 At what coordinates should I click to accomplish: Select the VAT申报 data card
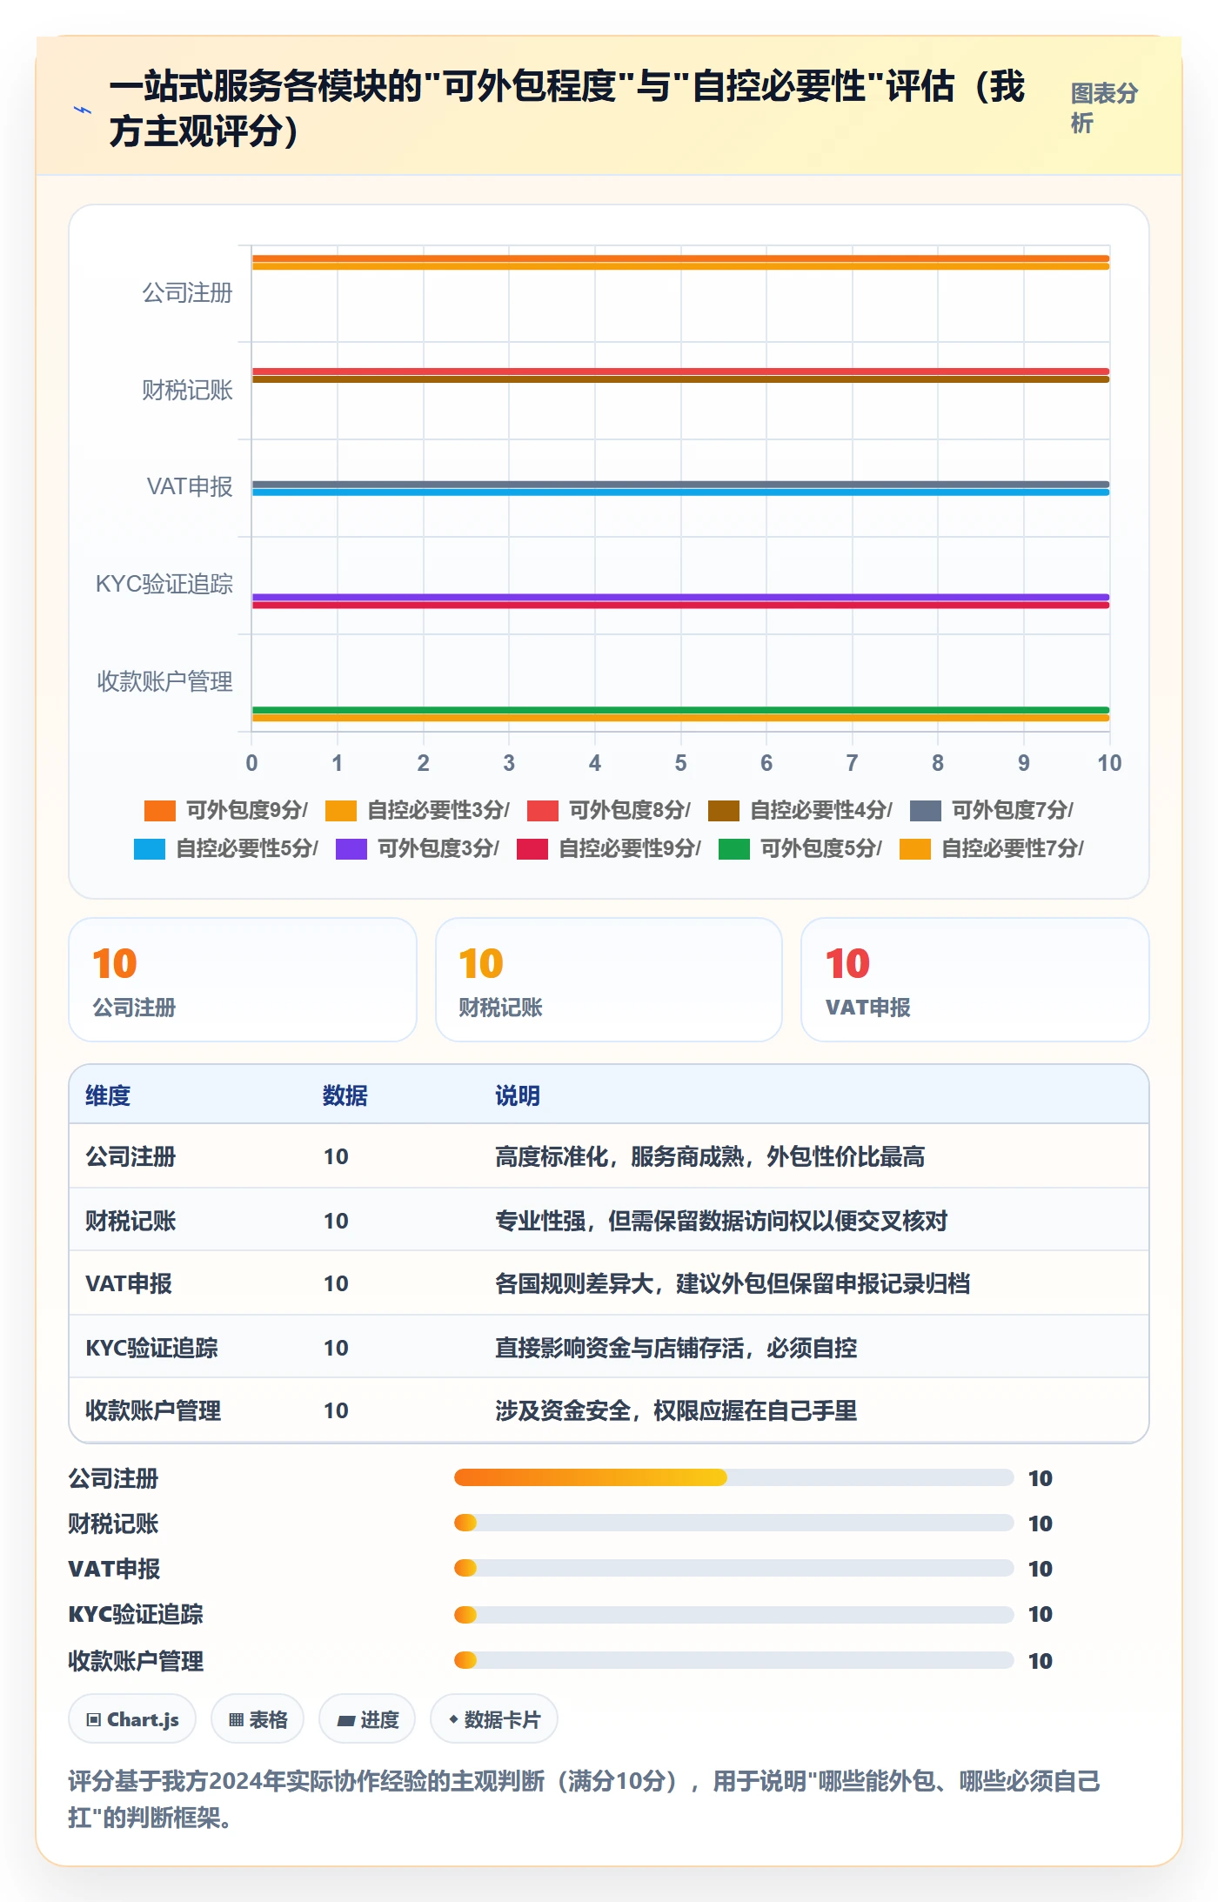(x=975, y=980)
